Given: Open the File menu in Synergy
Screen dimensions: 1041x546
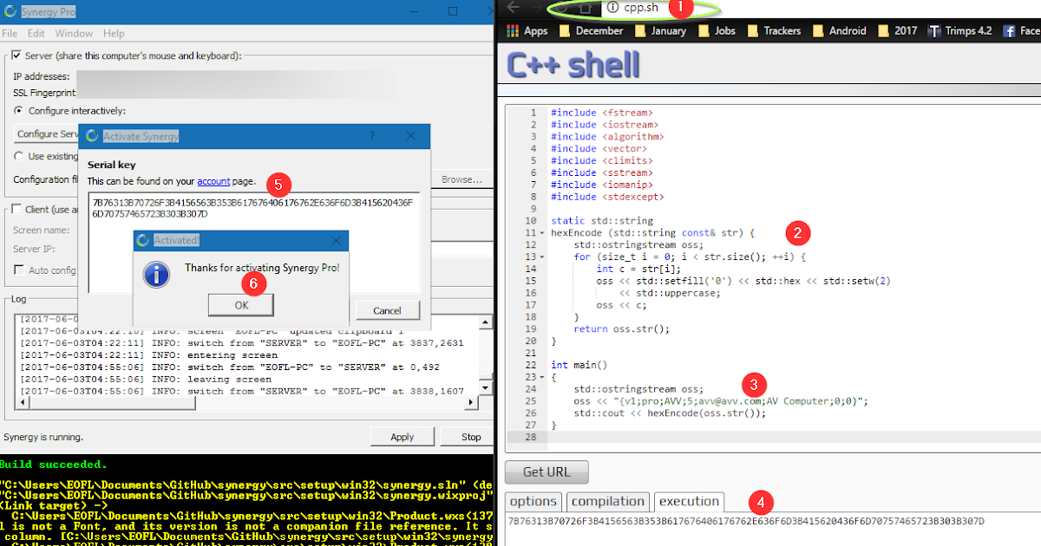Looking at the screenshot, I should [10, 34].
